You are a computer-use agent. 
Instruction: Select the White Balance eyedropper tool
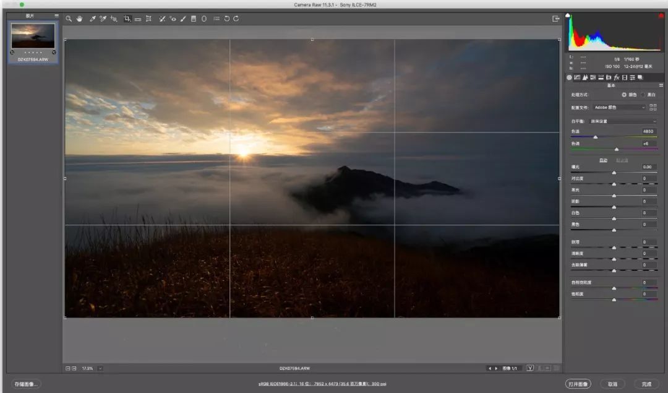92,19
